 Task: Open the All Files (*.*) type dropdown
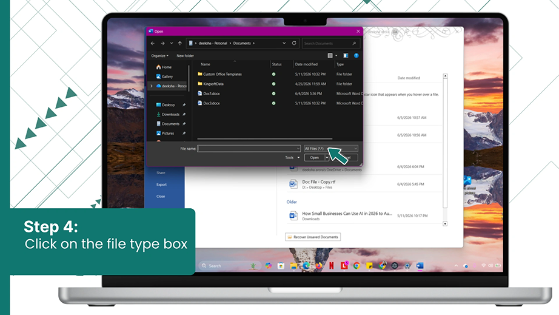pos(330,149)
